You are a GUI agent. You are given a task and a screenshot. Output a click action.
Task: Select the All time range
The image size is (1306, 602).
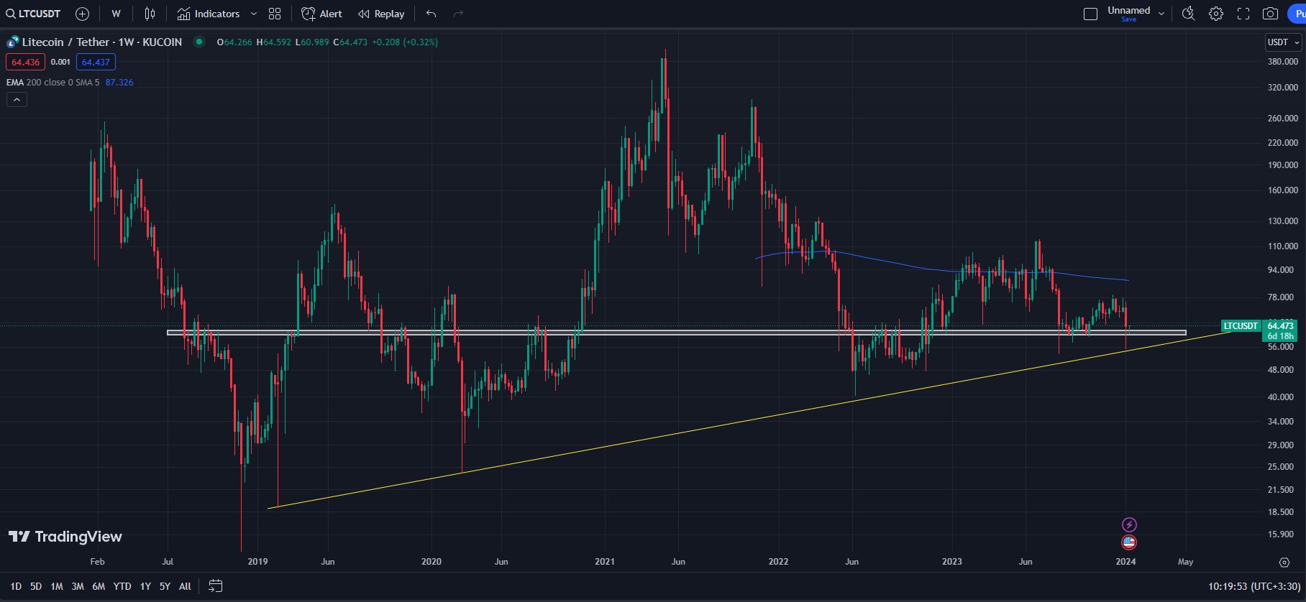pyautogui.click(x=185, y=586)
